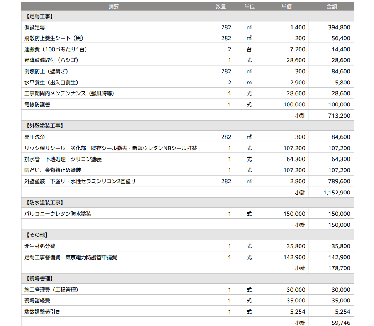Select the 飛散防止養生シート（黒） item cell
Image resolution: width=374 pixels, height=326 pixels.
coord(54,38)
